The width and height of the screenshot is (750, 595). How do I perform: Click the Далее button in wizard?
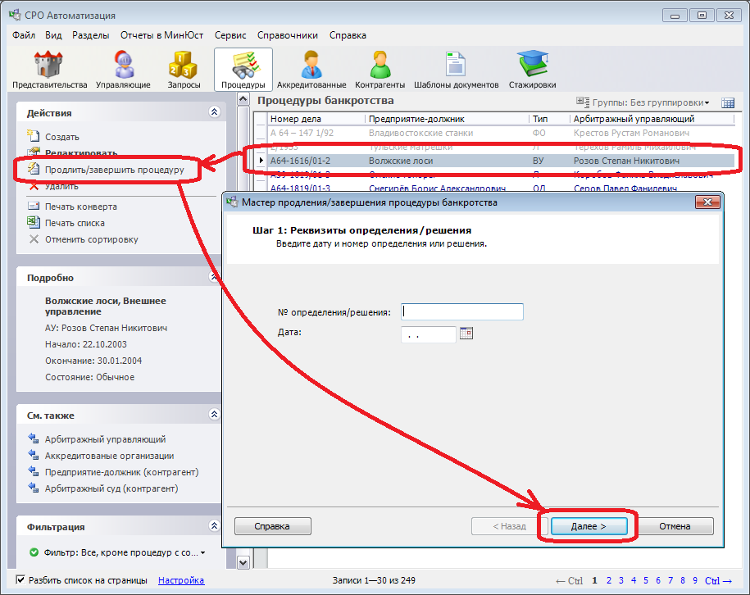point(589,526)
